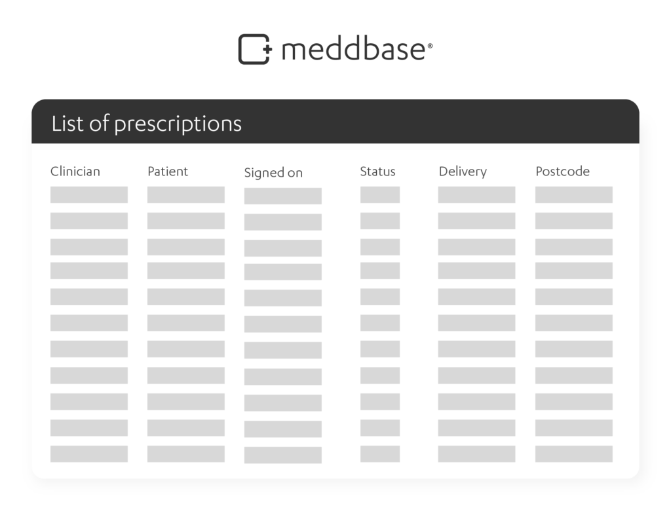Click the Status column header
The image size is (671, 521).
378,171
